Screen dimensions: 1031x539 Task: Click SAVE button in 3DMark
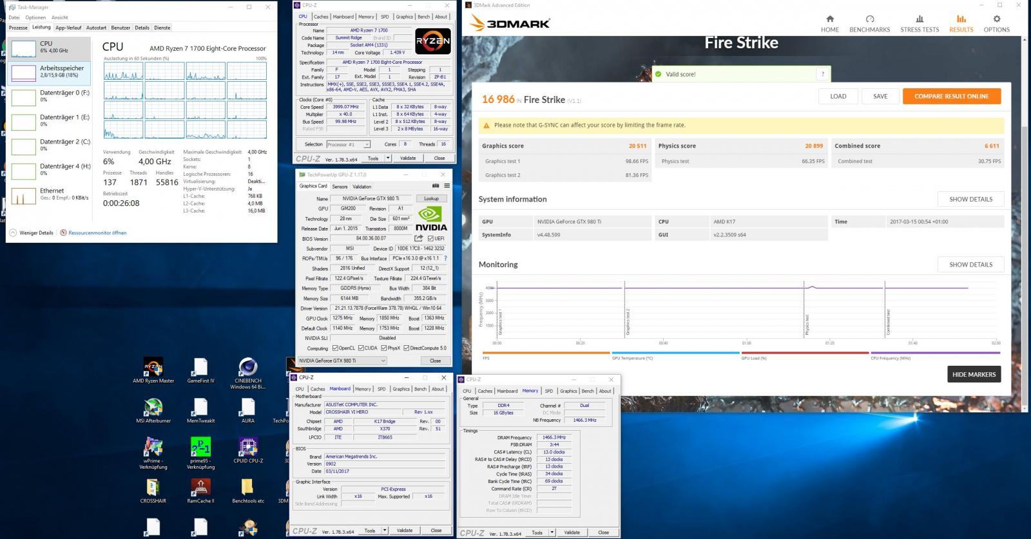880,96
